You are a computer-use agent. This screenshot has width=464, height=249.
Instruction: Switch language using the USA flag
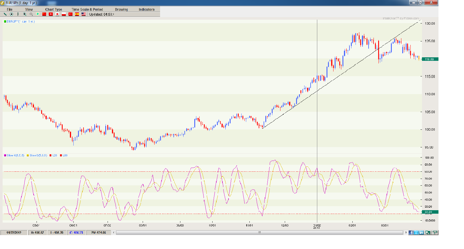(x=84, y=14)
